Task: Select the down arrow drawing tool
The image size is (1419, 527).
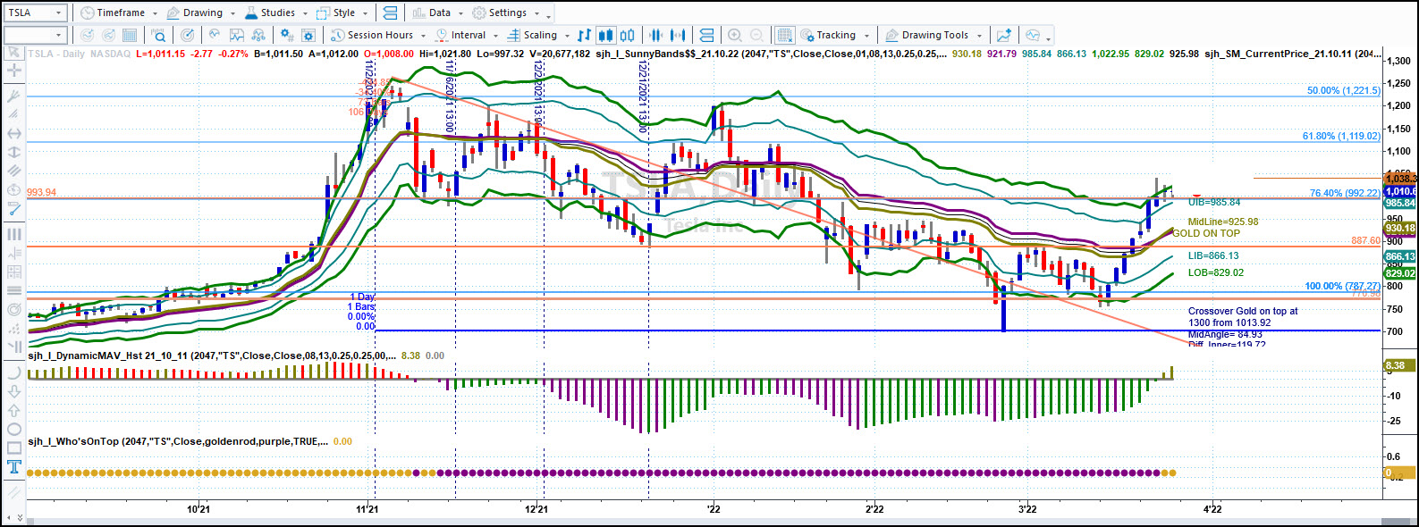Action: pos(13,391)
